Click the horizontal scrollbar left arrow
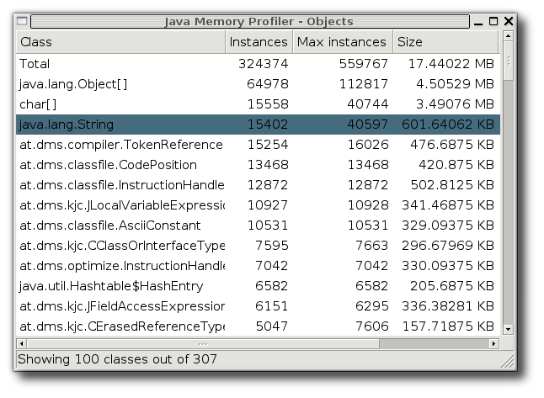 (22, 344)
